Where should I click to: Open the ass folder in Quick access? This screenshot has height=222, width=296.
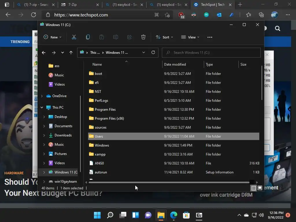[x=54, y=66]
